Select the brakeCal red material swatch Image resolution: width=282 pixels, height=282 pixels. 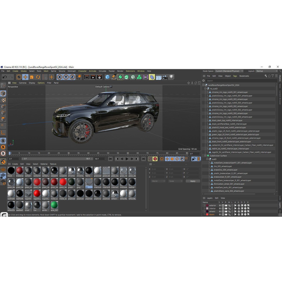tap(20, 171)
